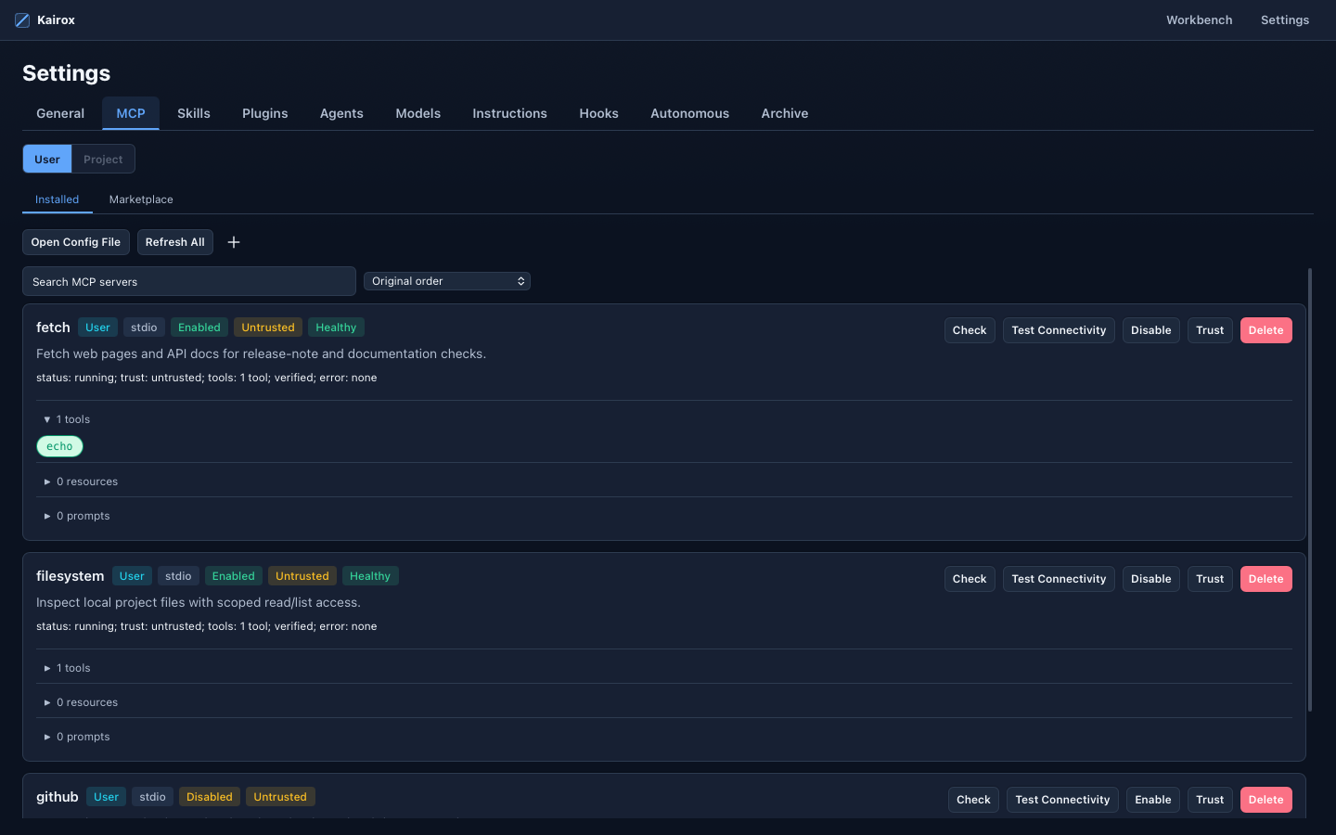Click the Kairox logo icon
The width and height of the screenshot is (1336, 835).
tap(22, 20)
